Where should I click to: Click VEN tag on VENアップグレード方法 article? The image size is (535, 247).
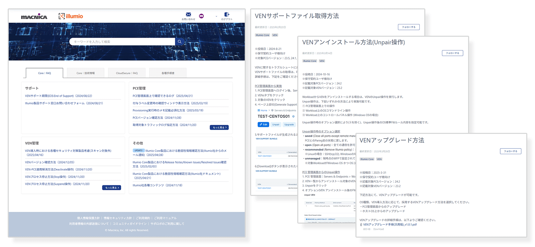[379, 159]
